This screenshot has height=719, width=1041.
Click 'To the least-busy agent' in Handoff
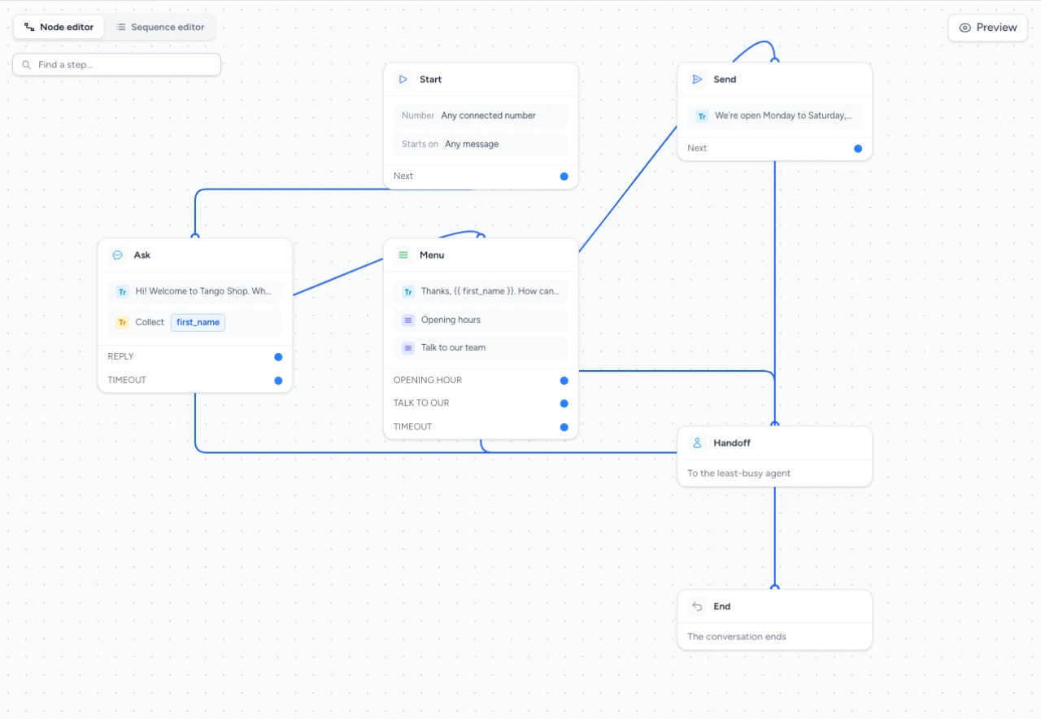[x=739, y=473]
